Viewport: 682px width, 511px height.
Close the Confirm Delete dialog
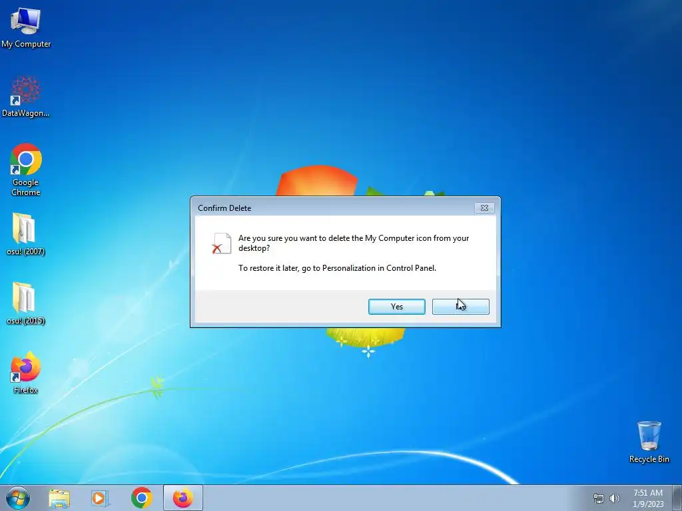point(484,208)
